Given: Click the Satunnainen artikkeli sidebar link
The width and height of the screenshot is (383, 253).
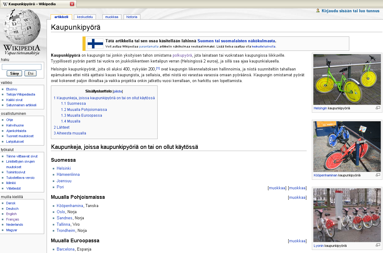Looking at the screenshot, I should point(21,105).
